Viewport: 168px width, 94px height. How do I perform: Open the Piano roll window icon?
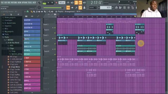[120, 8]
